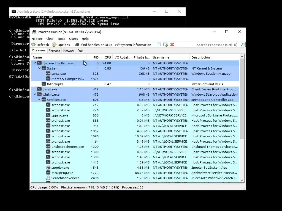Sort by the PID column header
This screenshot has height=211, width=282.
point(93,57)
